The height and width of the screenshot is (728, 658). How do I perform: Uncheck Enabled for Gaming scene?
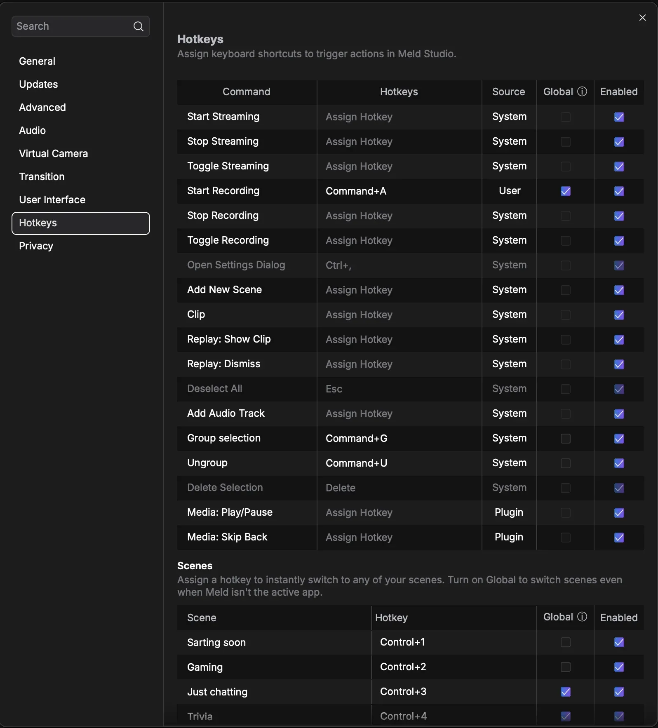point(619,667)
